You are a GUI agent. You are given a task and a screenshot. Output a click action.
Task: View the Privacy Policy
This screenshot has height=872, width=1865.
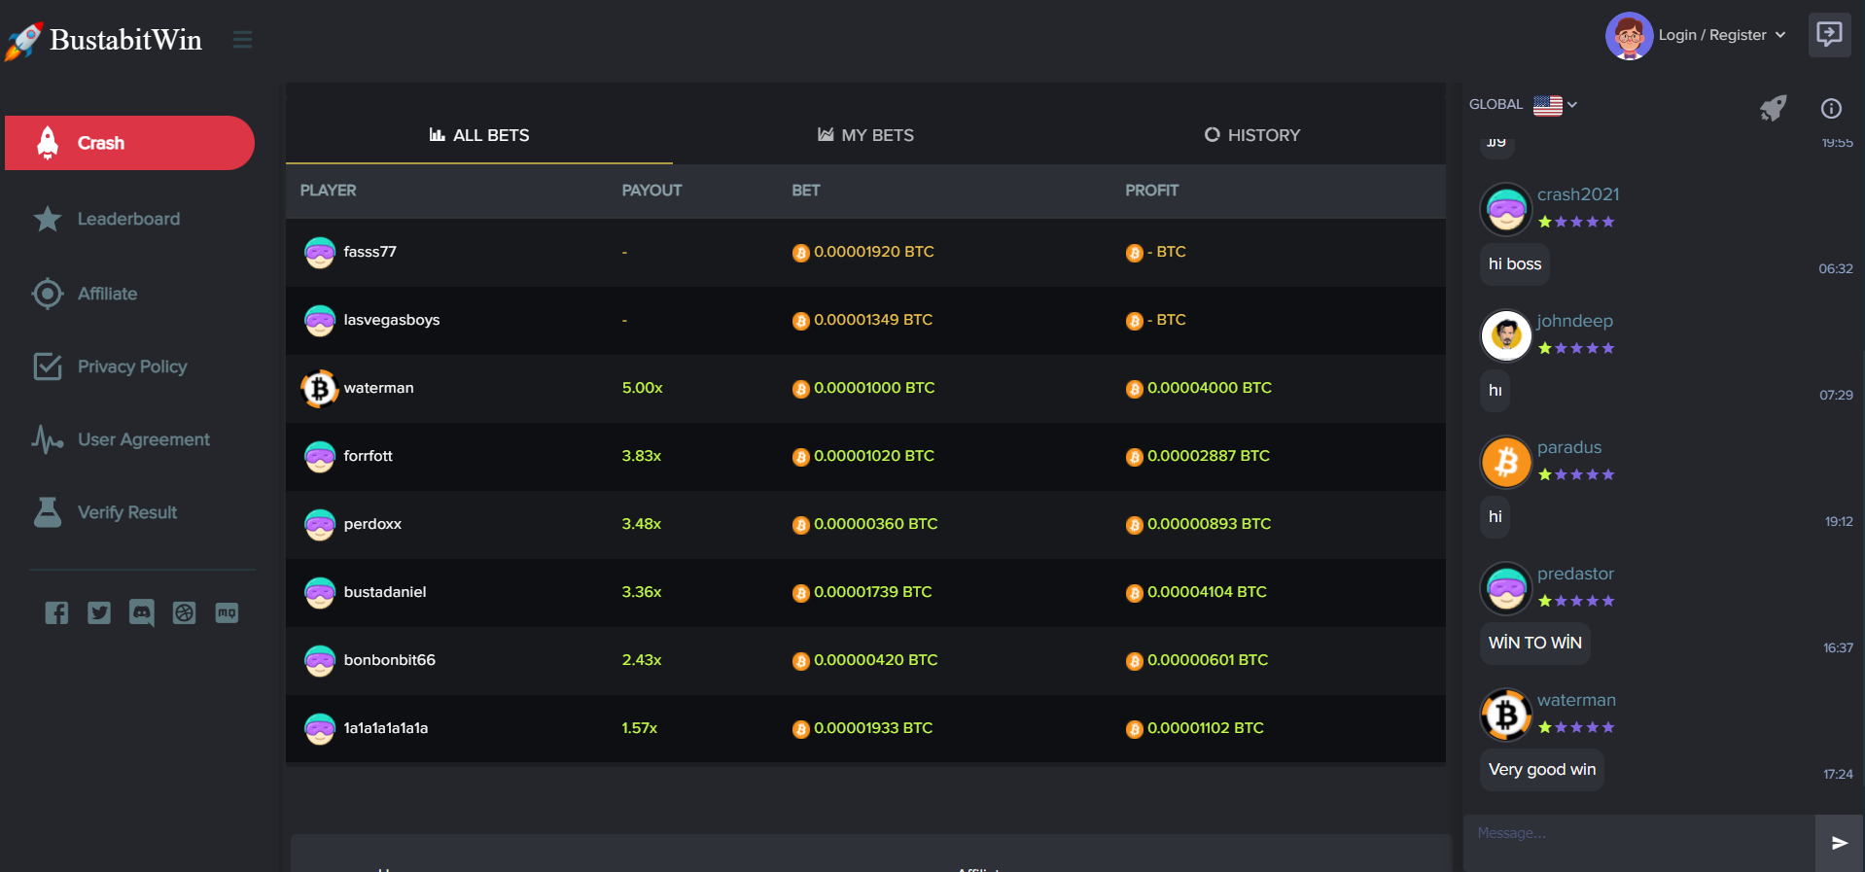(x=132, y=366)
